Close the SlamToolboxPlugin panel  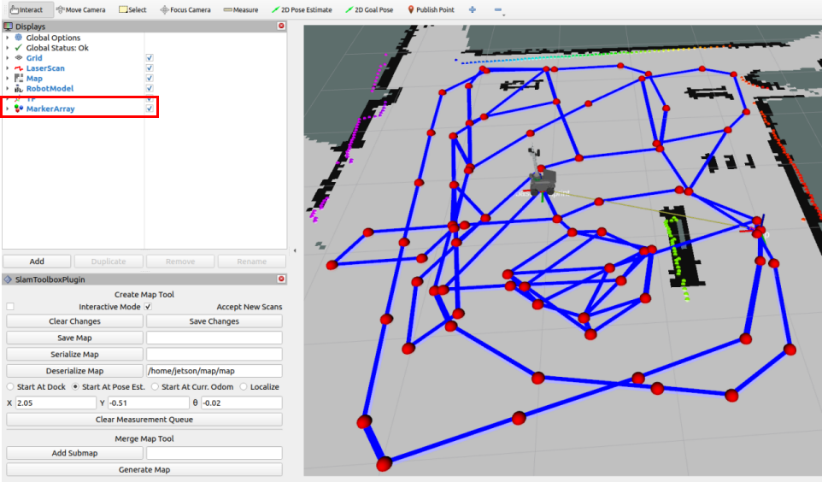point(281,279)
